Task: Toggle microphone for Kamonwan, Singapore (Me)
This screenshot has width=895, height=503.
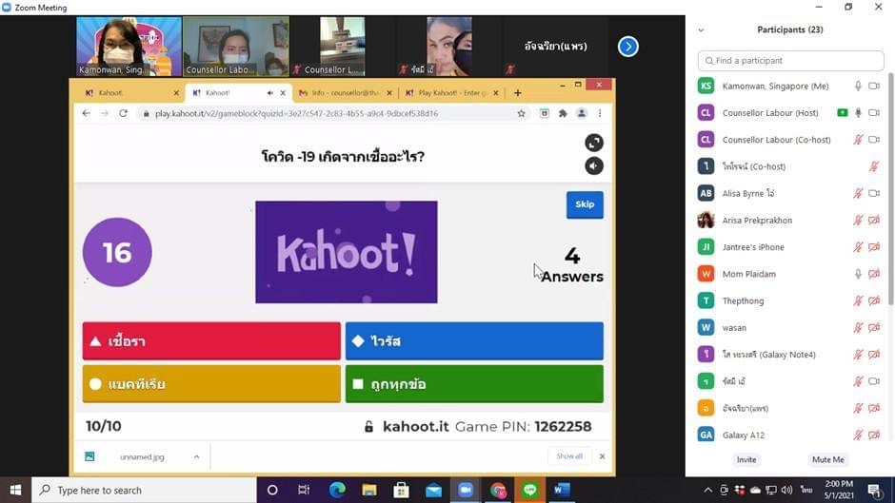Action: (x=858, y=86)
